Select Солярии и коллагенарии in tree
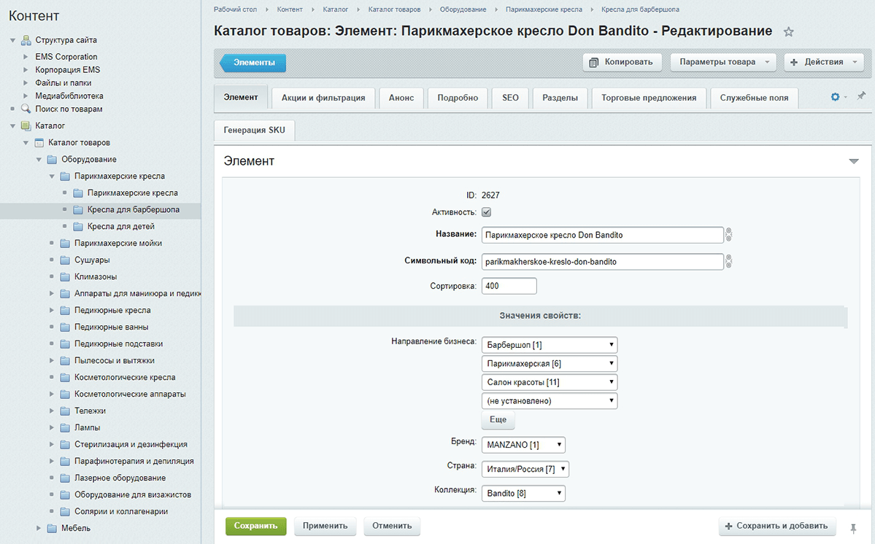Viewport: 875px width, 544px height. [121, 511]
